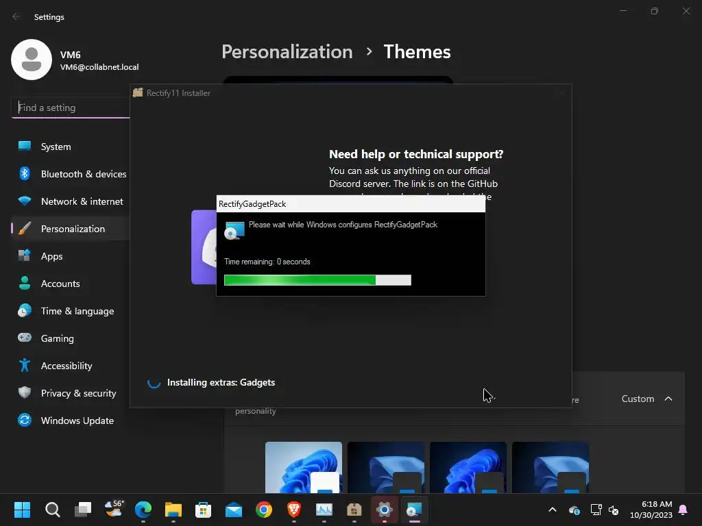Click the Gaming controller icon in sidebar

[25, 337]
